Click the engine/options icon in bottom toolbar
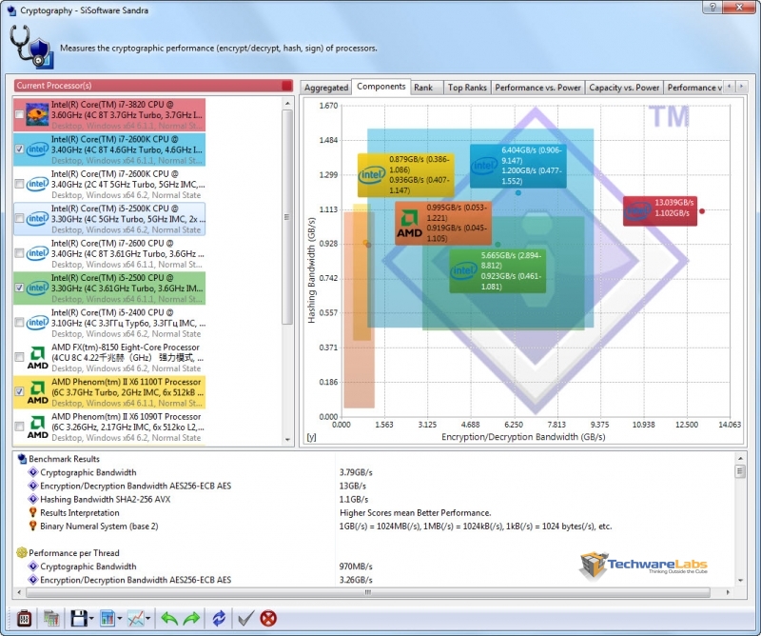Image resolution: width=761 pixels, height=636 pixels. click(25, 618)
